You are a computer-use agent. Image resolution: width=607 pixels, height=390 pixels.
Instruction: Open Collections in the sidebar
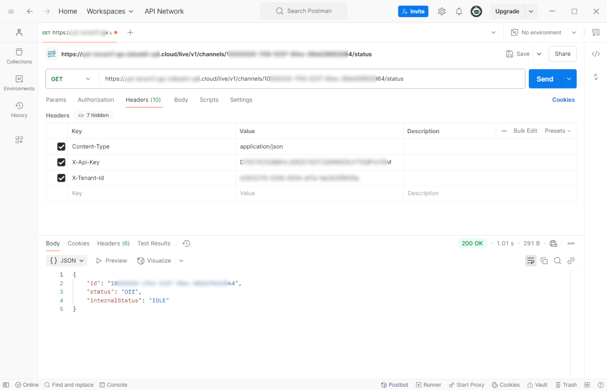[19, 56]
